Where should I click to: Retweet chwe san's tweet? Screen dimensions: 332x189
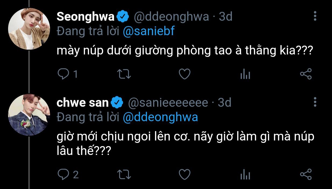(x=125, y=175)
